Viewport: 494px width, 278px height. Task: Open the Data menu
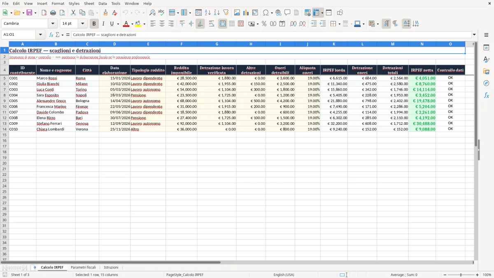click(103, 3)
